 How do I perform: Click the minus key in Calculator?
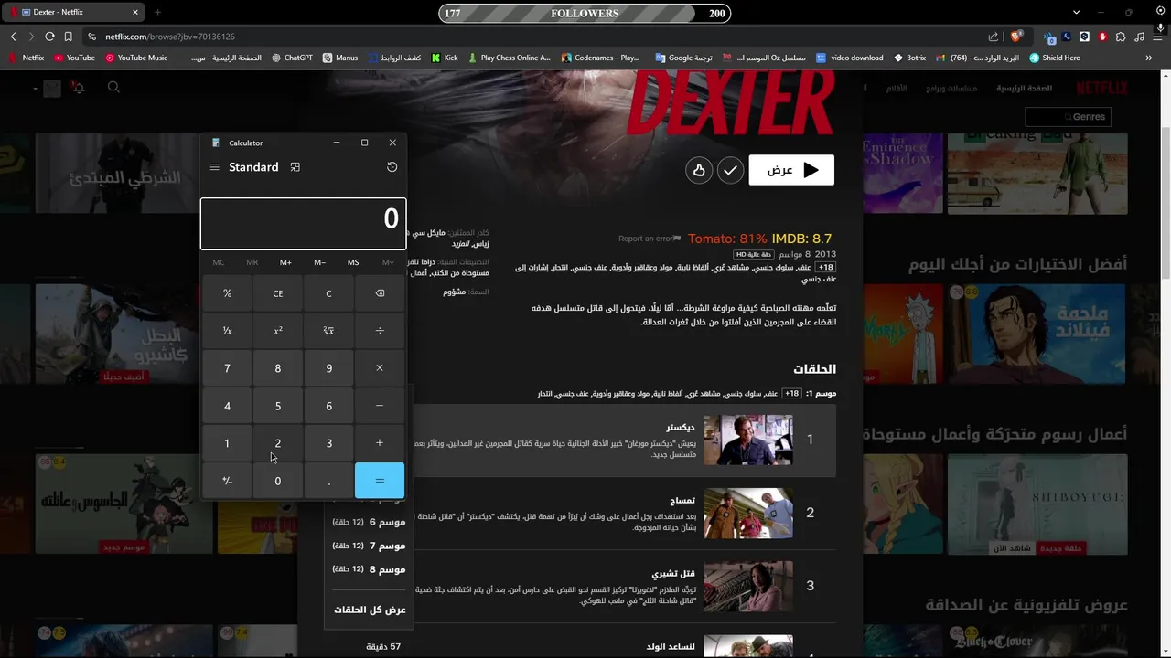pyautogui.click(x=380, y=406)
